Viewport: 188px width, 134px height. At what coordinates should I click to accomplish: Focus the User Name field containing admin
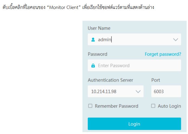tap(130, 39)
